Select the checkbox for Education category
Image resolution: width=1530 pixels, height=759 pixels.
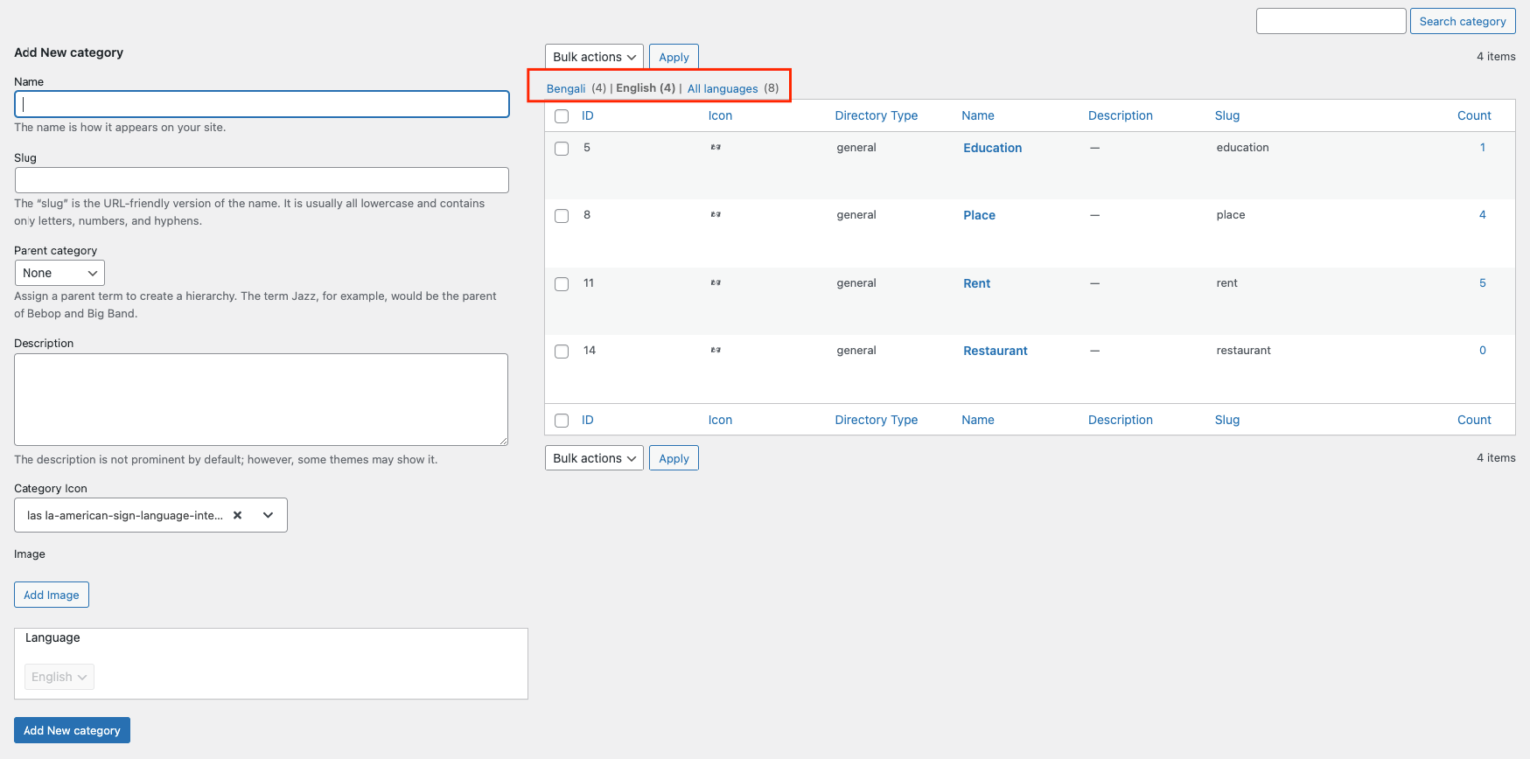[x=562, y=149]
